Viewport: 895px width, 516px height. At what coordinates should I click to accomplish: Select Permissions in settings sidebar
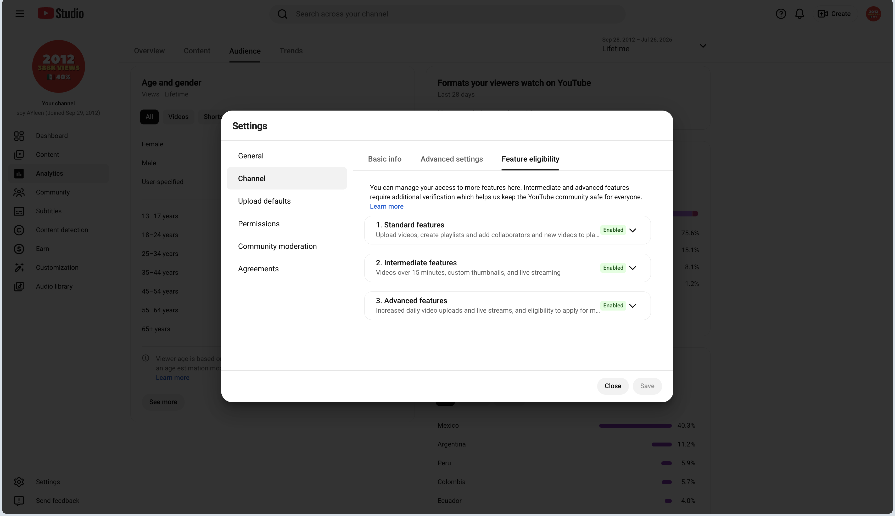[x=287, y=223]
